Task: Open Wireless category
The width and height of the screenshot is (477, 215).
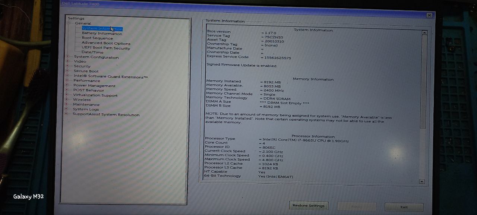Action: coord(82,100)
